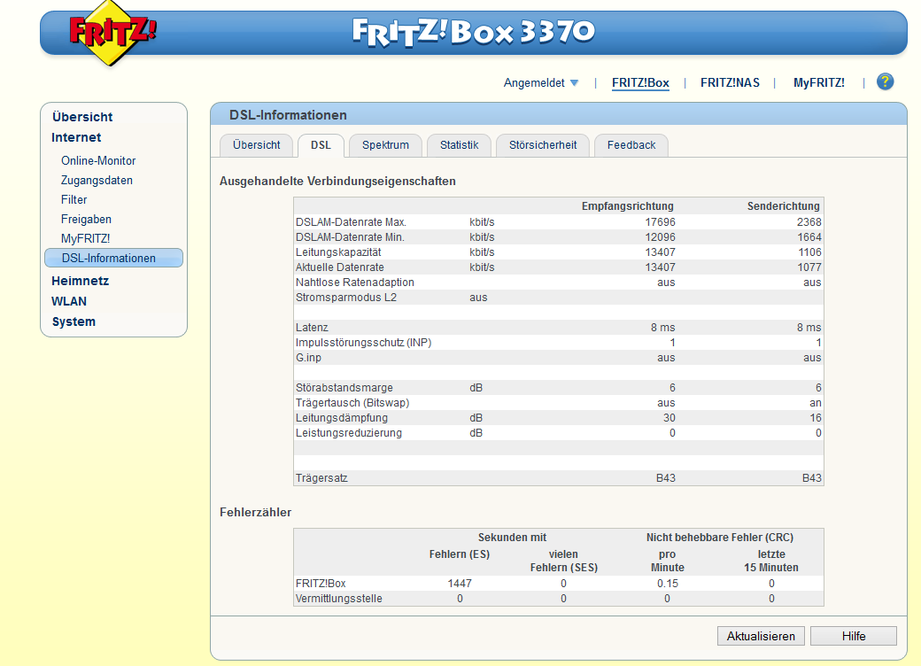This screenshot has width=921, height=666.
Task: Click the error count 1447
Action: pyautogui.click(x=460, y=583)
